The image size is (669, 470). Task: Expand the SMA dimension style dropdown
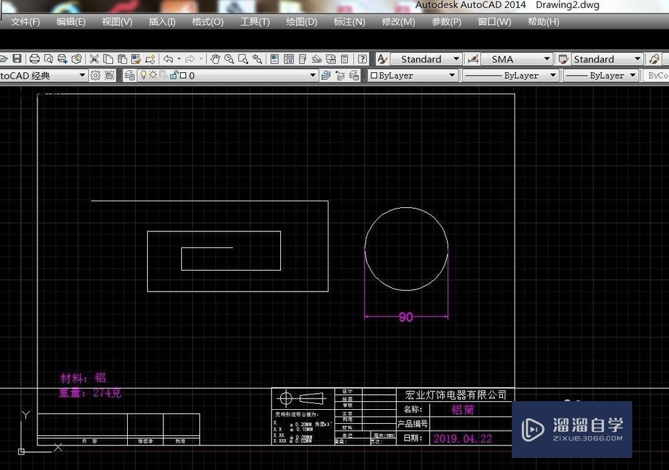547,59
